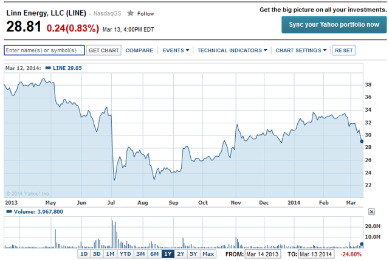Click the Mar 13, 4:00PM EDT timestamp

tap(128, 30)
